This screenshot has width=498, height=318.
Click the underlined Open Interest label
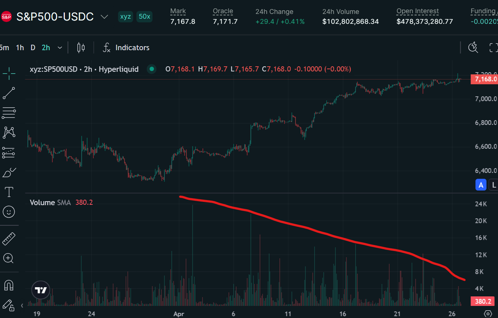418,11
